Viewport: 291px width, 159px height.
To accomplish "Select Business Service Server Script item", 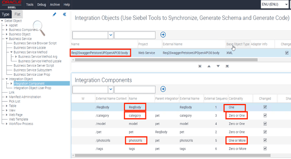I will tap(34, 65).
